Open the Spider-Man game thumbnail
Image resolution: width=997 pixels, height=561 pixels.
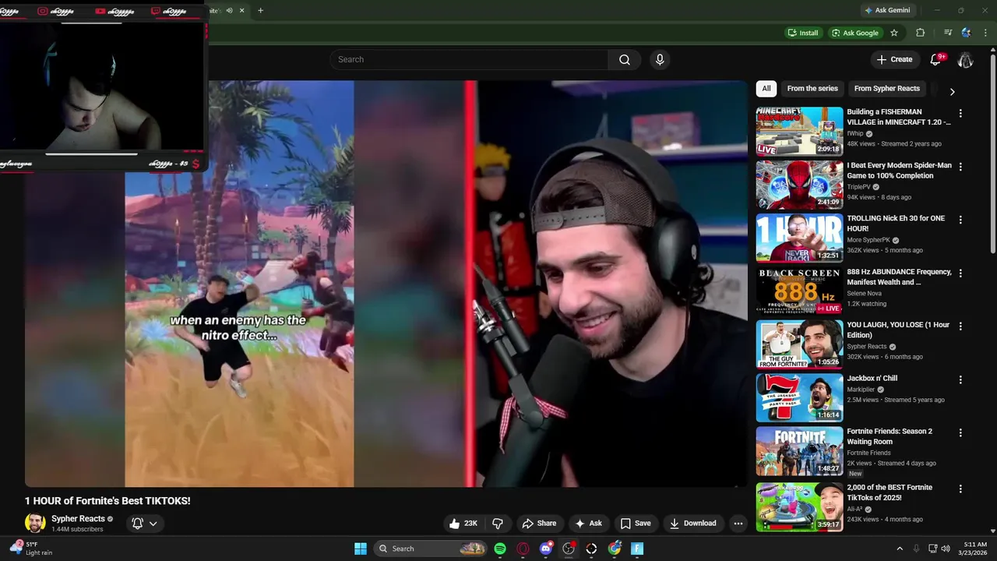tap(799, 185)
